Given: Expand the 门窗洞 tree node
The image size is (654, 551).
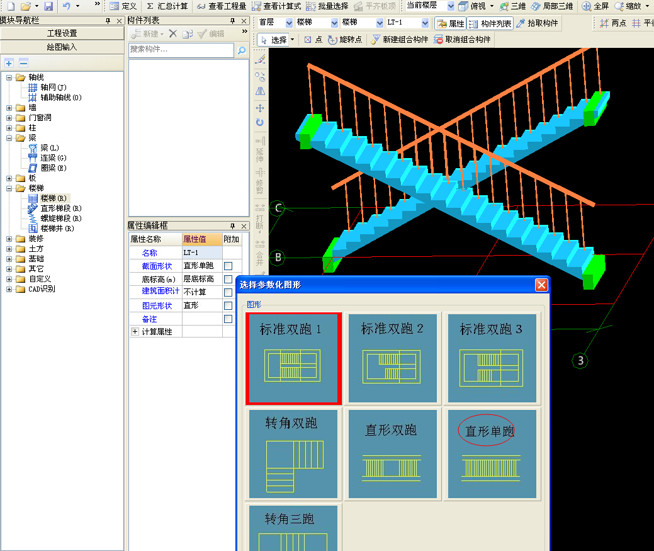Looking at the screenshot, I should [9, 118].
